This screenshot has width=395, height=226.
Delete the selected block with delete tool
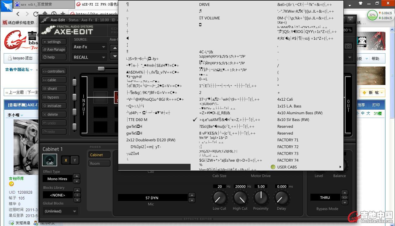pyautogui.click(x=54, y=115)
